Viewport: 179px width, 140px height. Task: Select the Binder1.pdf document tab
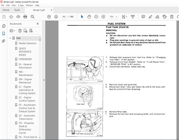click(39, 10)
